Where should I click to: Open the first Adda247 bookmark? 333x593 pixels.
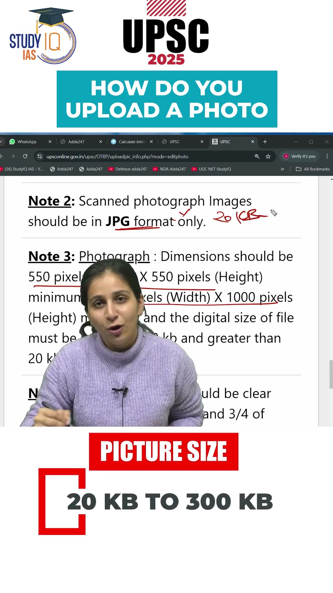pyautogui.click(x=62, y=169)
